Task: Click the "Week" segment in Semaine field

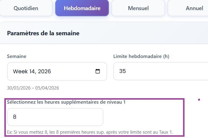Action: pyautogui.click(x=20, y=71)
